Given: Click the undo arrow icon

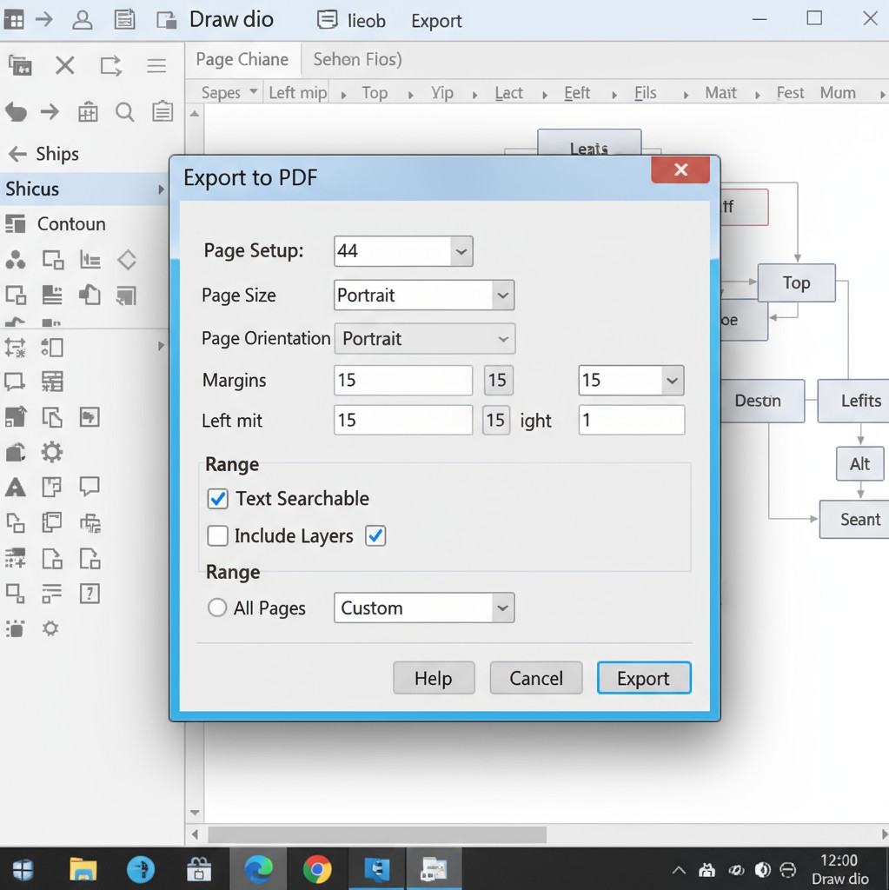Looking at the screenshot, I should [16, 111].
